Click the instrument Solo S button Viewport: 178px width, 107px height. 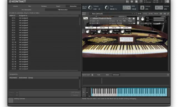tap(138, 19)
